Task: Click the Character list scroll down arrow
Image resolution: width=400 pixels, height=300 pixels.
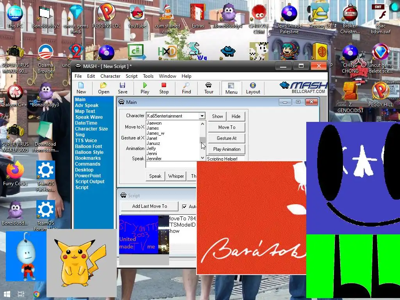Action: [x=203, y=158]
